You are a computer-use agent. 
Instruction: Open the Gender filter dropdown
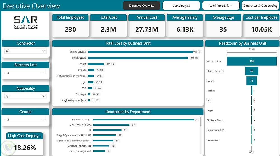pyautogui.click(x=25, y=119)
